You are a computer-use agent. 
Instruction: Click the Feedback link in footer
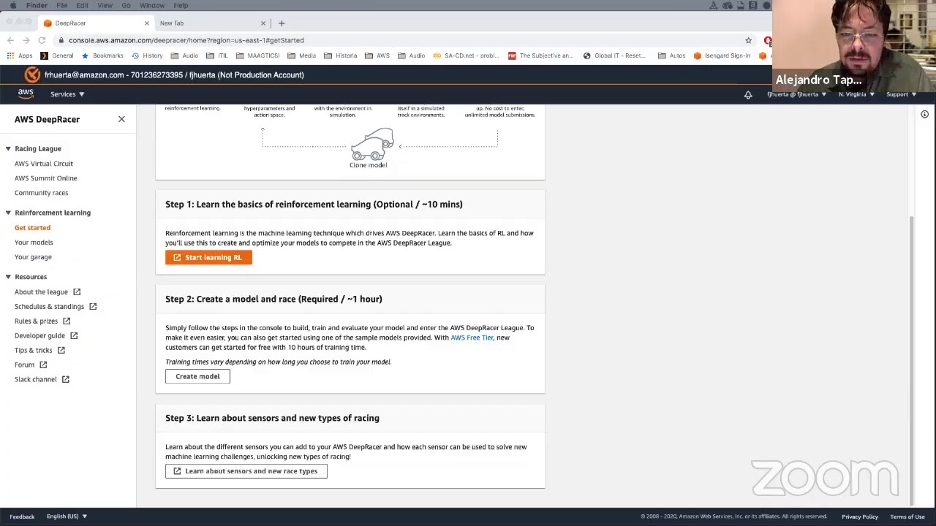pos(22,517)
